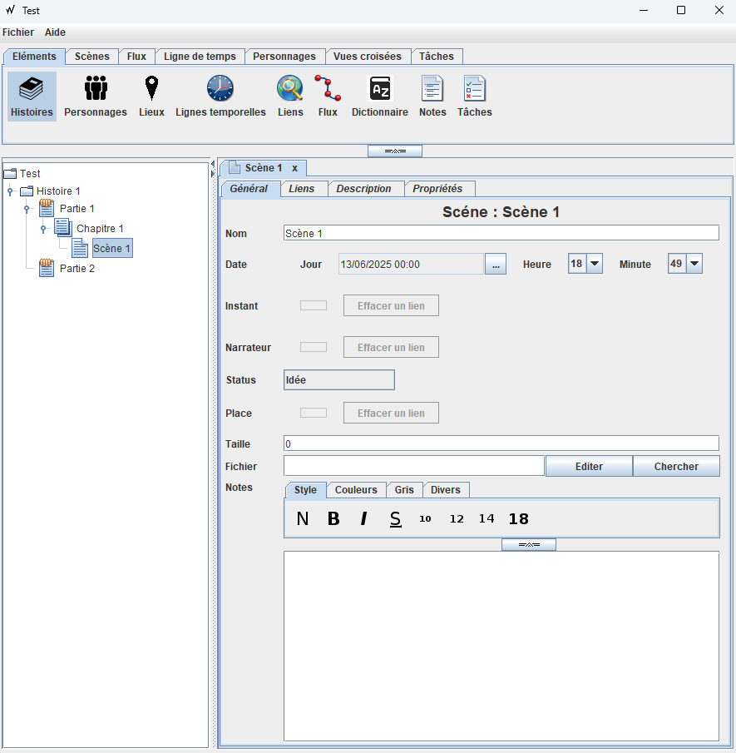Open the Liens tool

289,94
